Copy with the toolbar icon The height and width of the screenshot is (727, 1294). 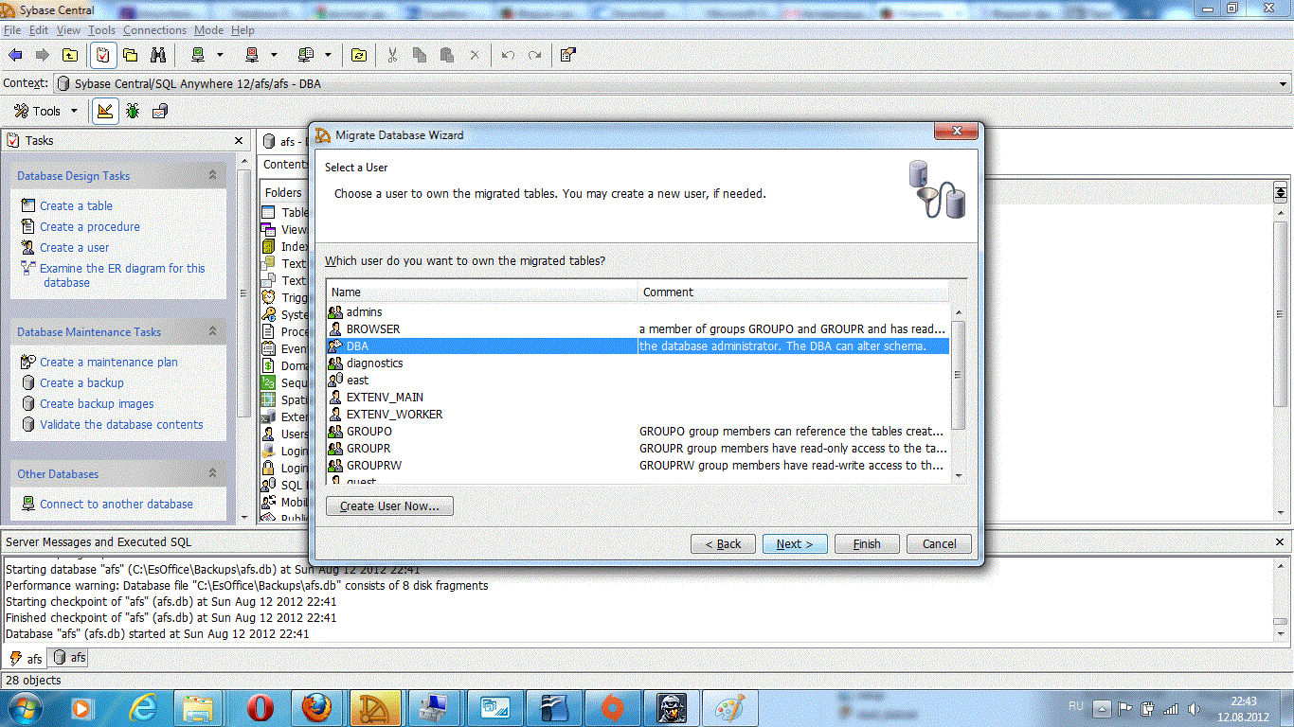tap(420, 55)
